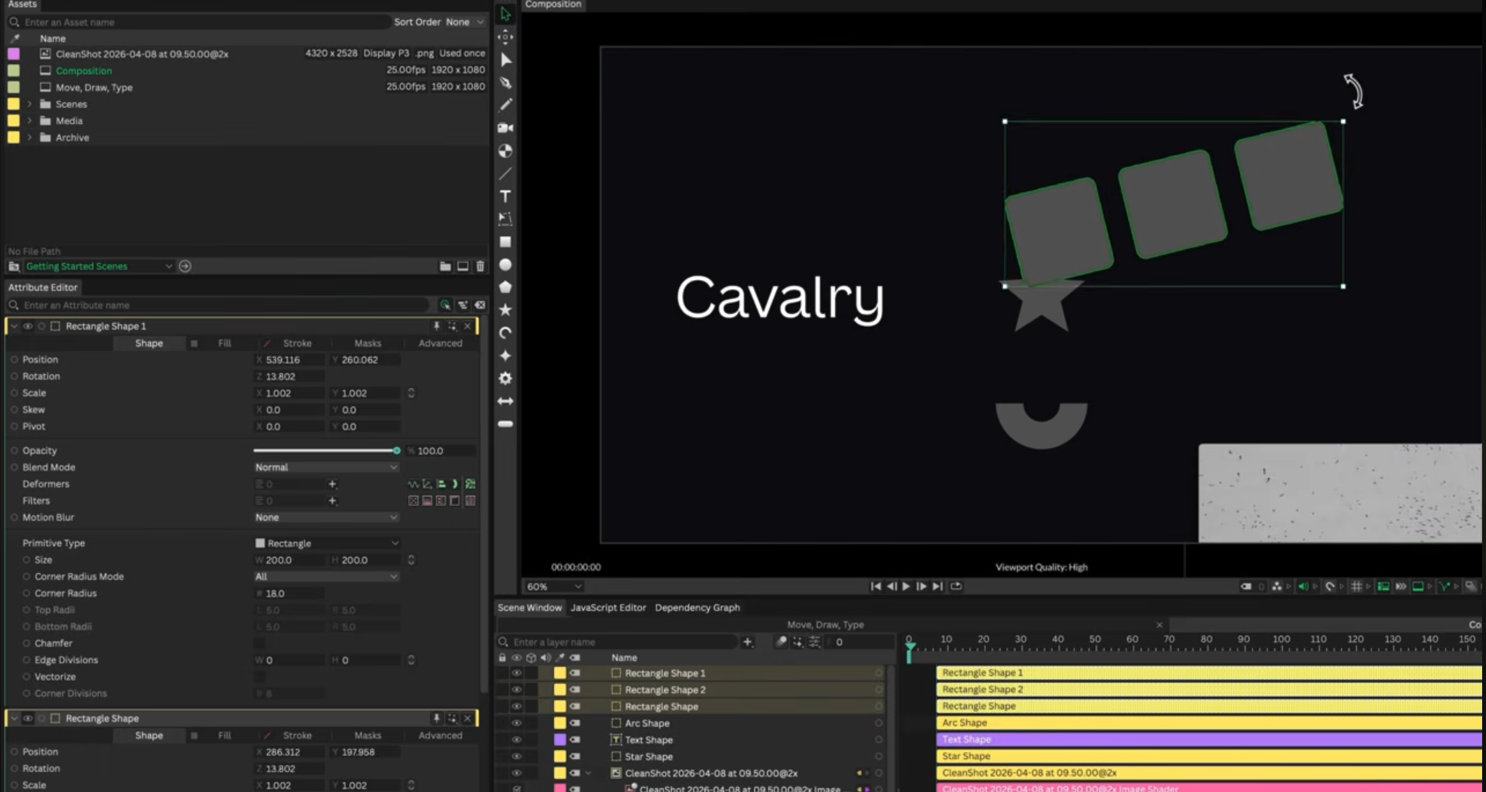Open the Fill tab for Rectangle Shape 1
Image resolution: width=1486 pixels, height=792 pixels.
pos(224,343)
